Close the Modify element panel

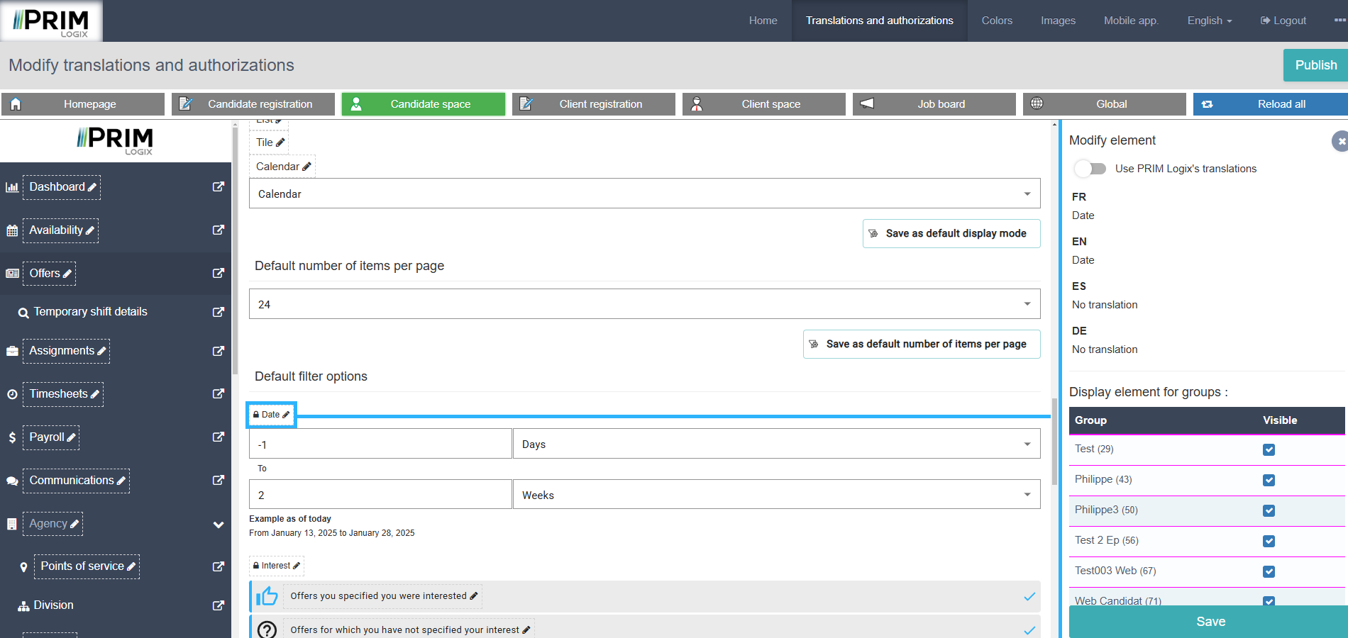click(x=1340, y=141)
